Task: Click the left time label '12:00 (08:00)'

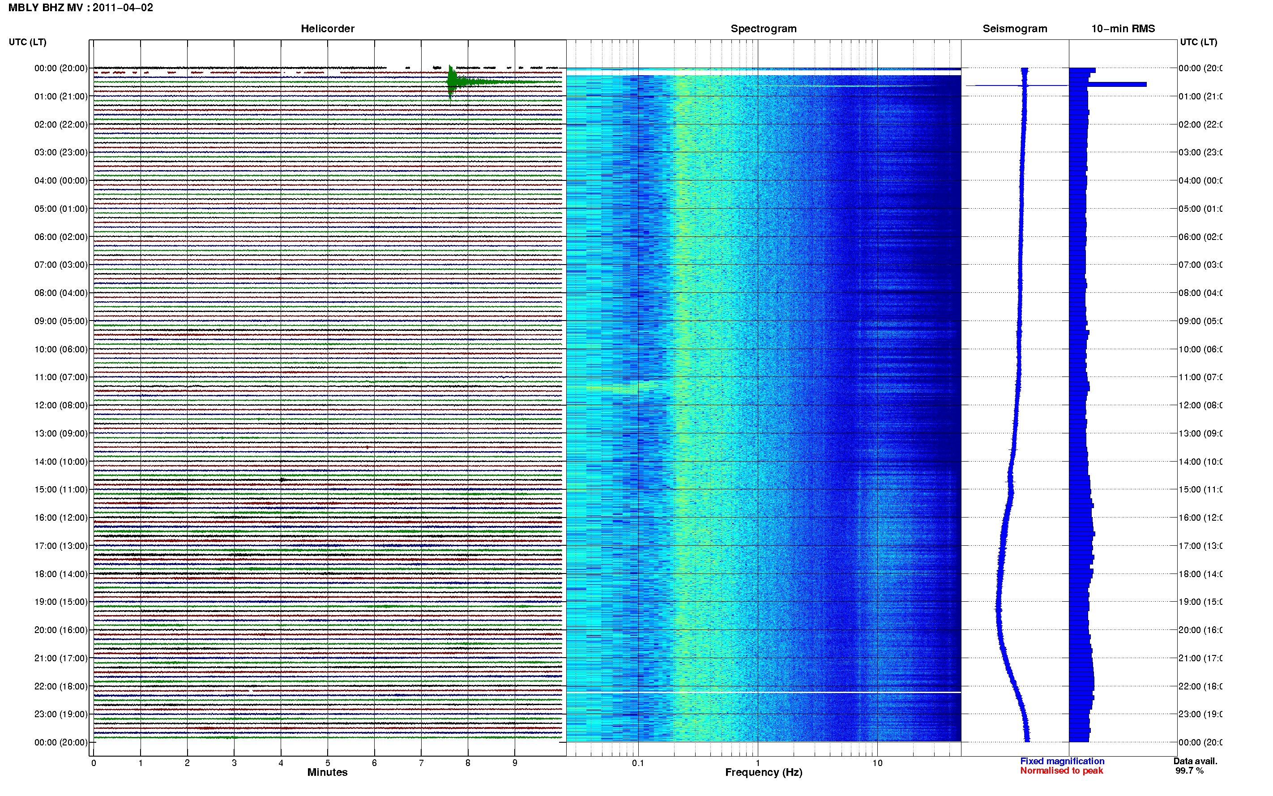Action: pyautogui.click(x=61, y=405)
